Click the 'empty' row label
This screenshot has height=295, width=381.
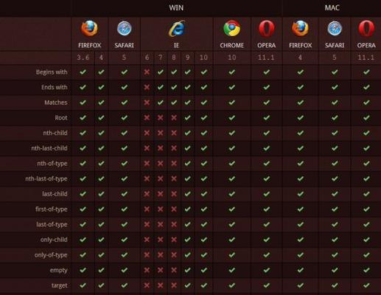(x=59, y=270)
